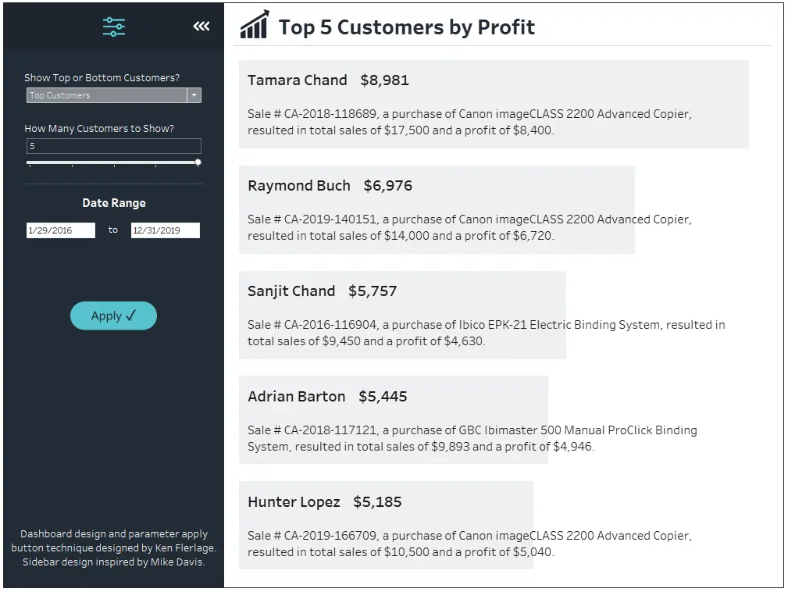Open Top Customers dropdown arrow

pos(194,95)
